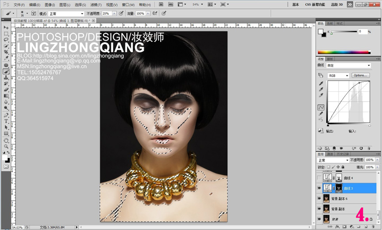Image resolution: width=382 pixels, height=230 pixels.
Task: Hide the 曲线 3 layer
Action: click(x=319, y=188)
